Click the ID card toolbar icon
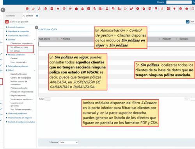 70,9
